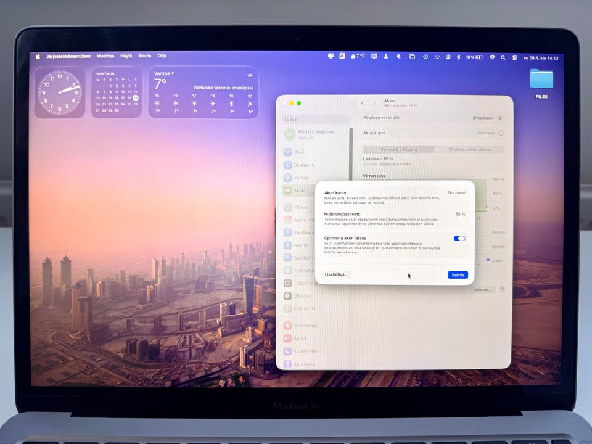
Task: Select Akku in the settings sidebar
Action: [298, 191]
